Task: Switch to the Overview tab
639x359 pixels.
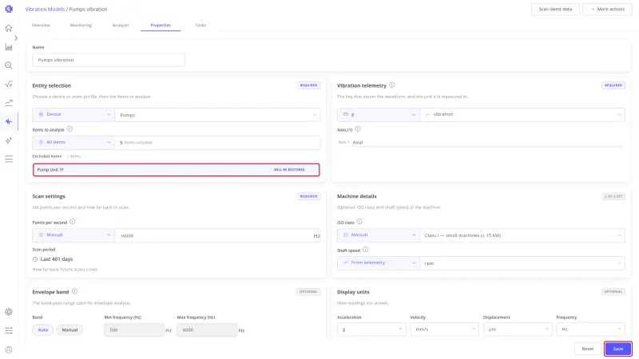Action: tap(41, 26)
